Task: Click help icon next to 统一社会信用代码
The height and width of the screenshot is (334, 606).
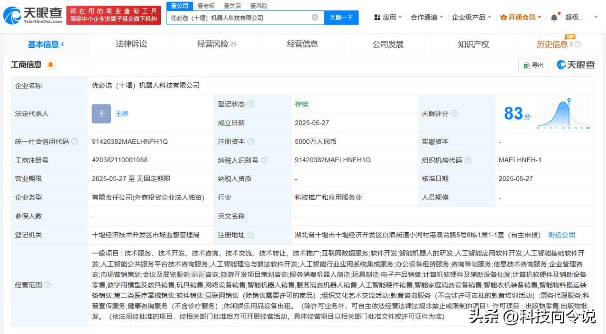Action: coord(74,141)
